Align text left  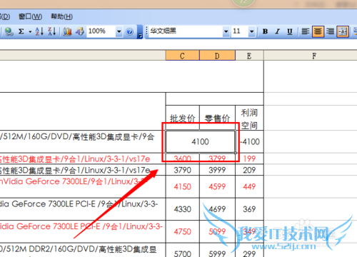tap(306, 31)
